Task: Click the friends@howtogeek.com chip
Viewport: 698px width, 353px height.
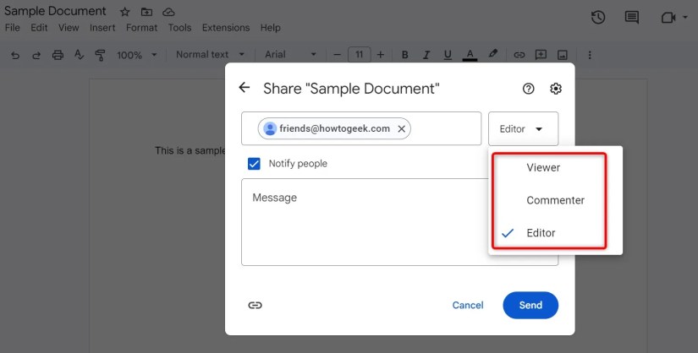Action: pyautogui.click(x=334, y=128)
